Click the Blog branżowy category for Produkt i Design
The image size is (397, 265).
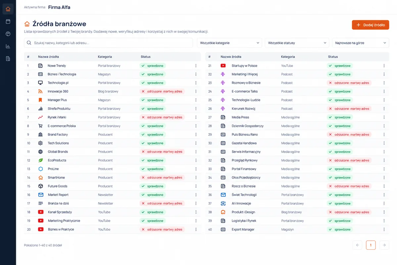[291, 212]
